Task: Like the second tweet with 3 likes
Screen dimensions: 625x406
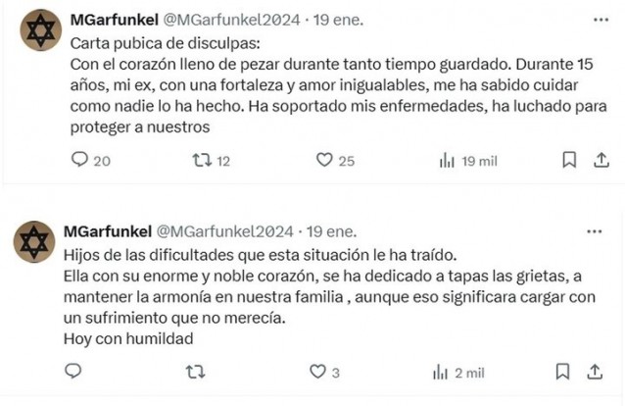Action: point(317,373)
